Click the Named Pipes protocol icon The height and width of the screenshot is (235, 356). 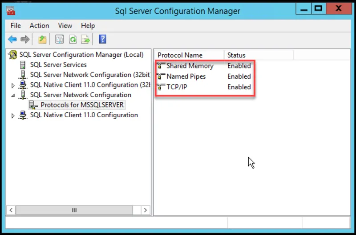tap(161, 76)
